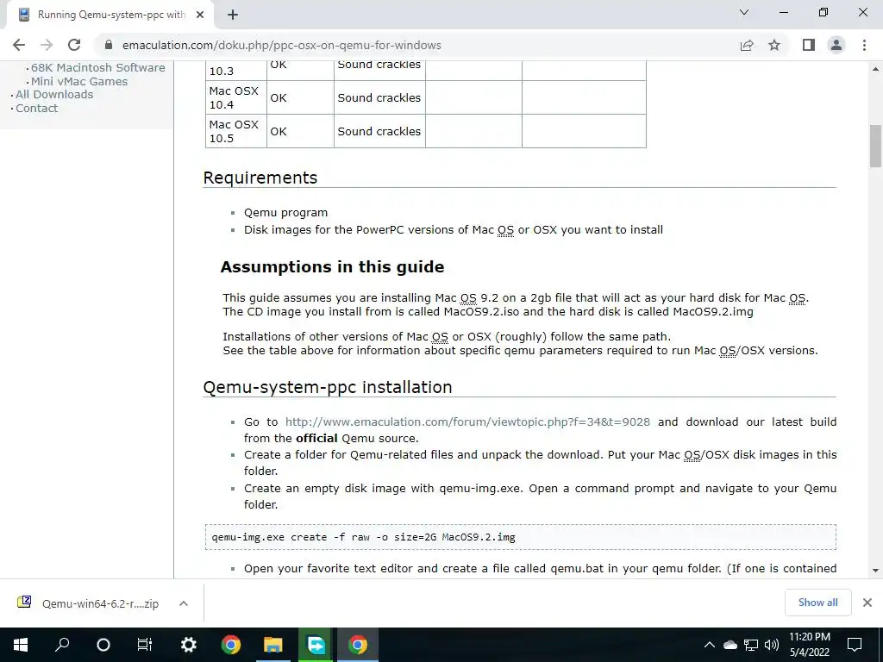Screen dimensions: 883x662
Task: Open Chrome's three-dot menu
Action: 864,45
